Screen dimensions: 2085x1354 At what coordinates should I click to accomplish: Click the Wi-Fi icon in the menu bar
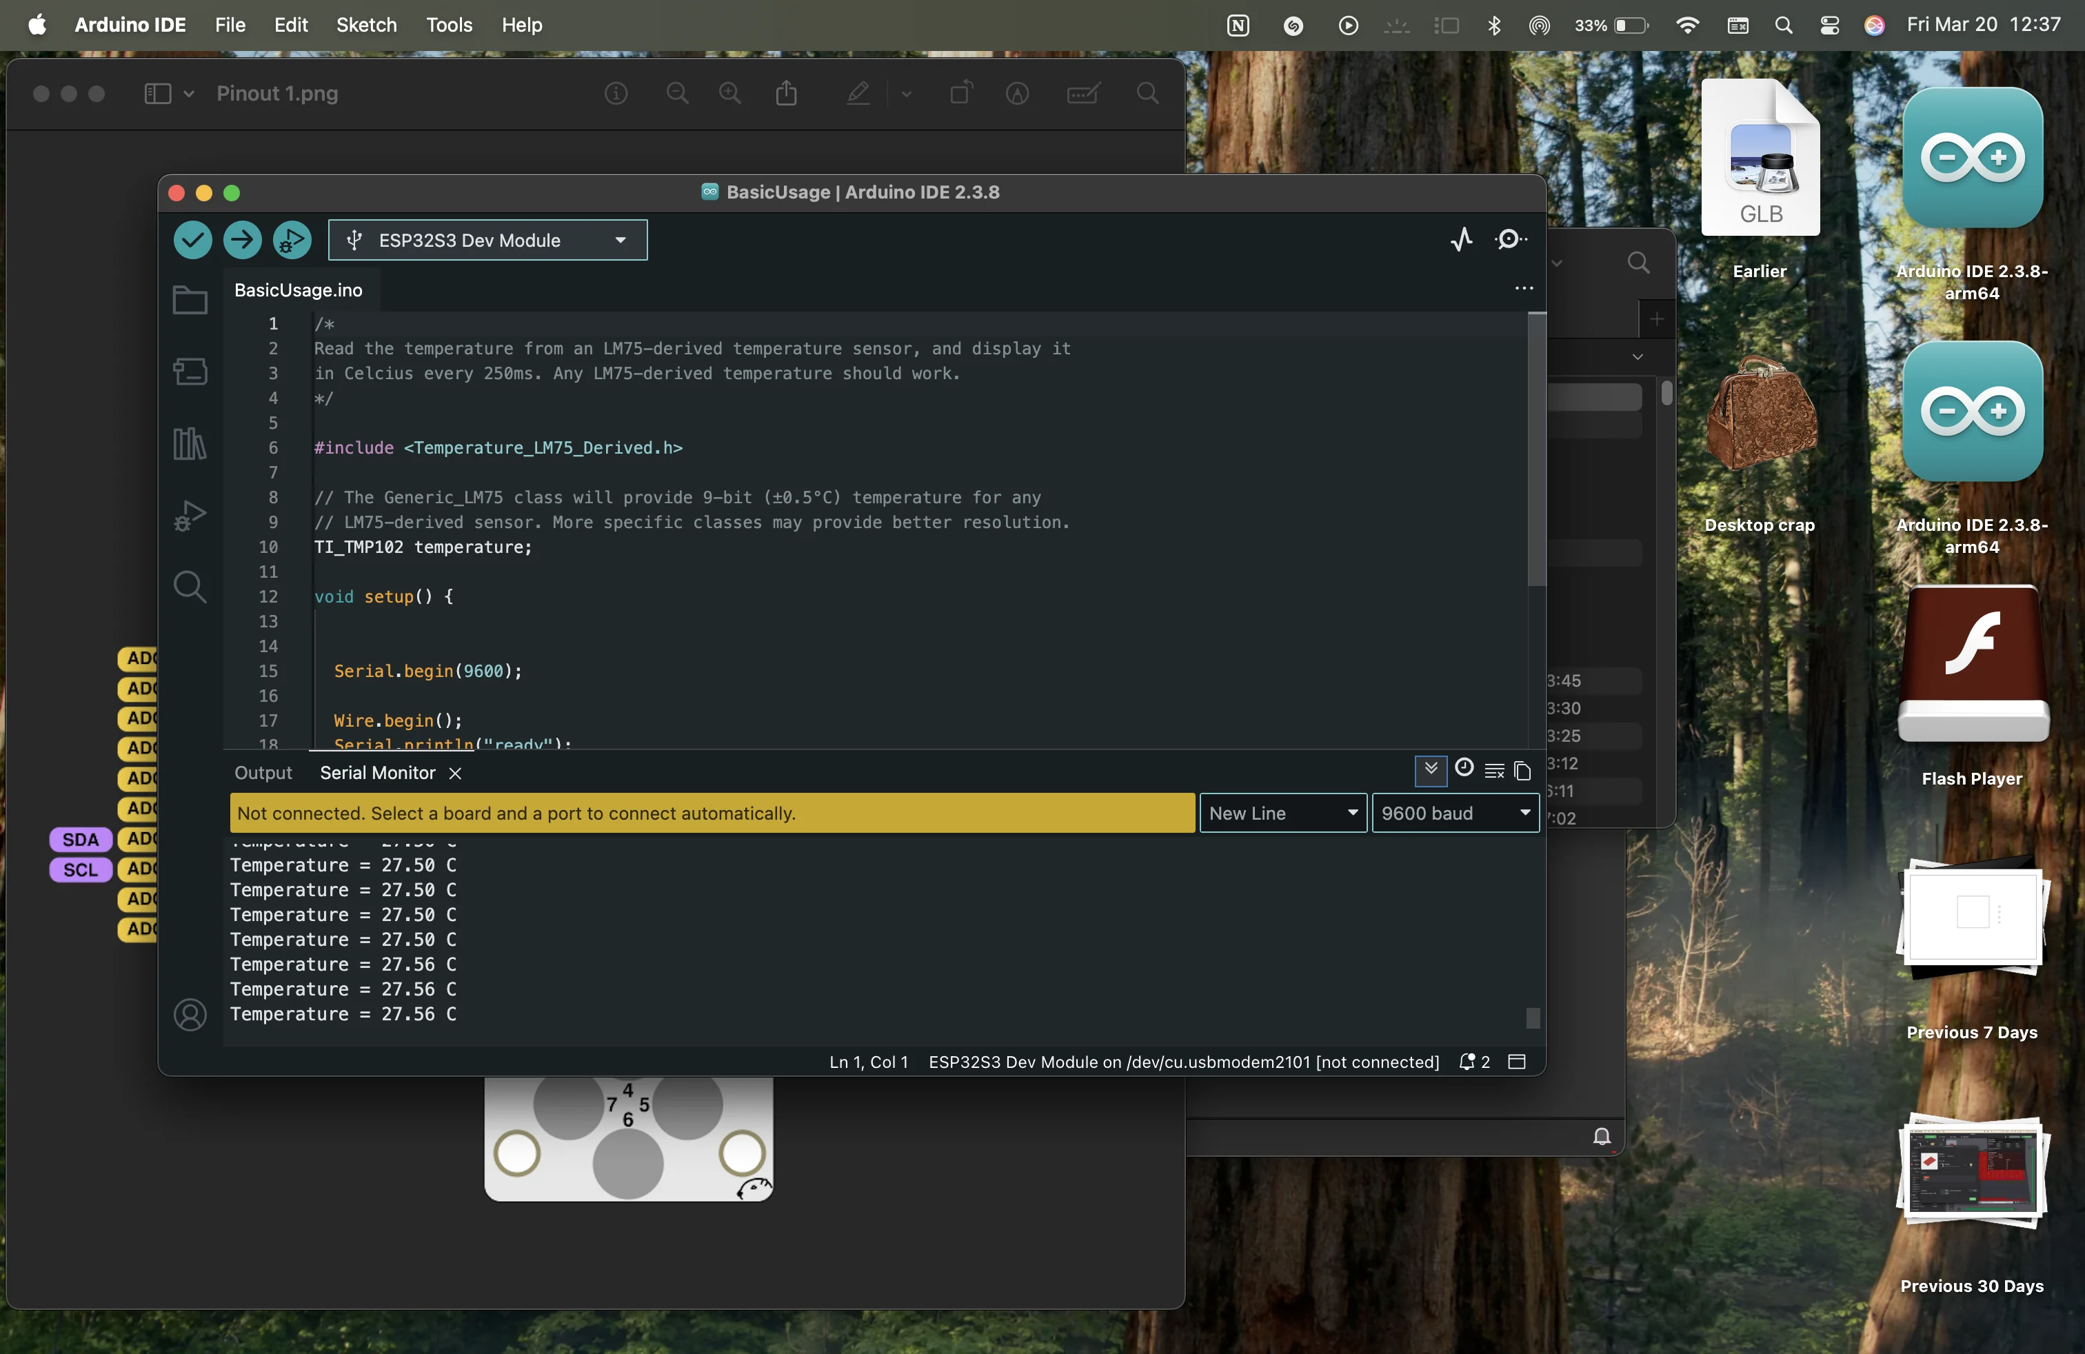point(1686,25)
